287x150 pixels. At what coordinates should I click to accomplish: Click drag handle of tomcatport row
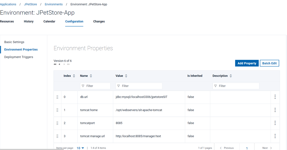tap(57, 123)
